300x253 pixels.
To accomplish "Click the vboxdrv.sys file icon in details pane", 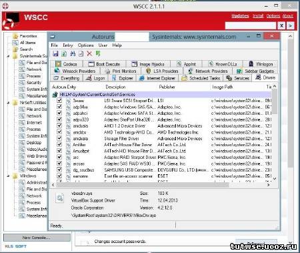I will click(59, 198).
